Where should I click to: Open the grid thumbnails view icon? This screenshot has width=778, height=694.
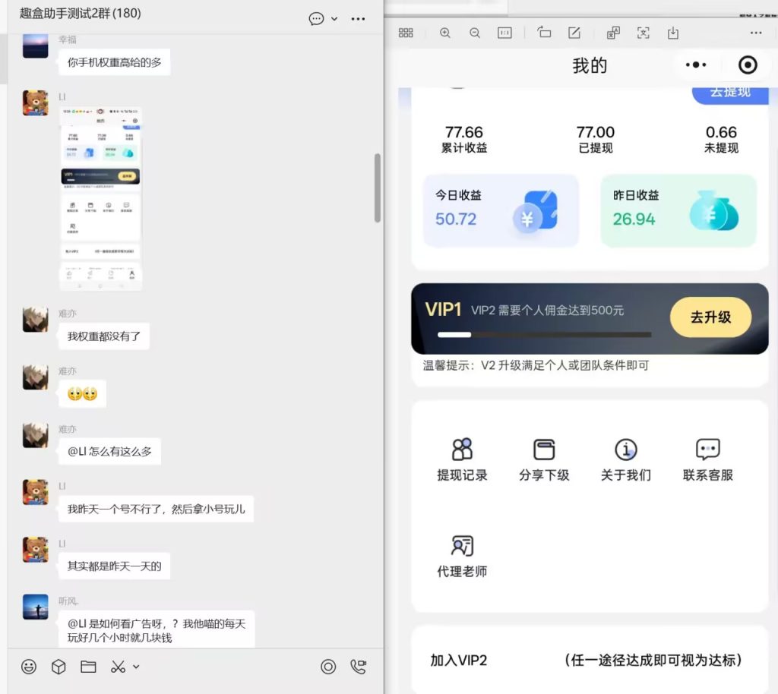406,33
